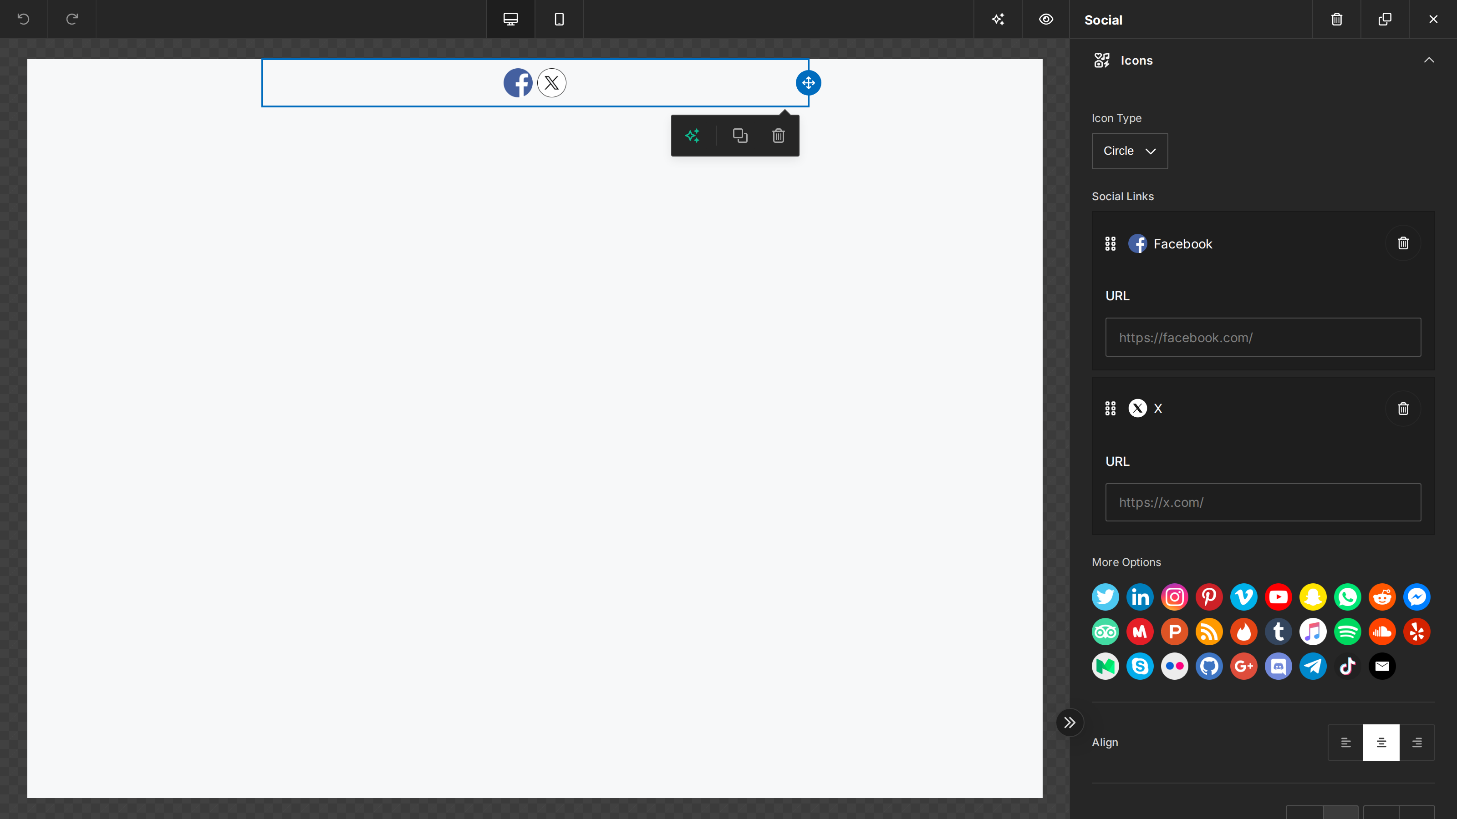
Task: Add the RSS feed icon
Action: tap(1209, 632)
